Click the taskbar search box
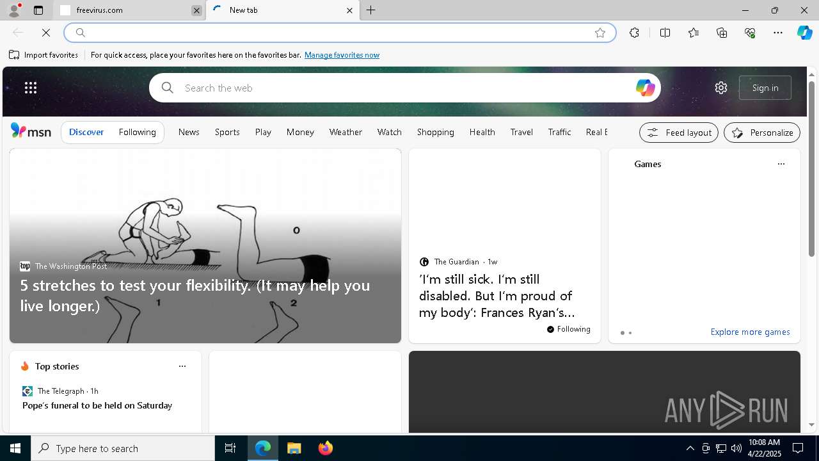The image size is (819, 461). tap(123, 448)
